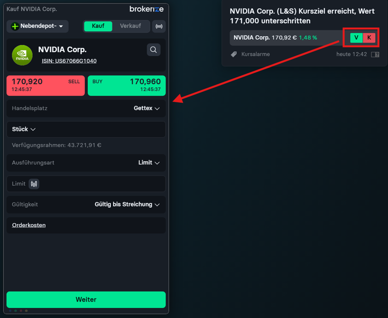Click the red SELL quote 170,920

(45, 86)
